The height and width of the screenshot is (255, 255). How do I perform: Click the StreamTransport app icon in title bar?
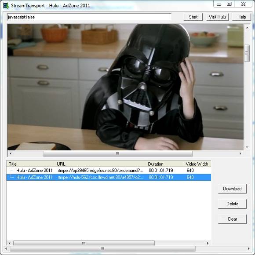(6, 6)
